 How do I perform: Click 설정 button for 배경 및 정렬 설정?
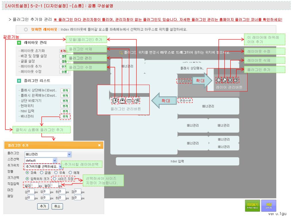[64, 56]
